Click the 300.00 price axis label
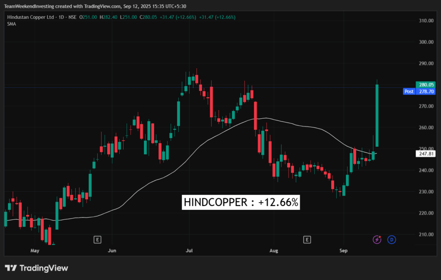This screenshot has height=280, width=441. tap(426, 42)
